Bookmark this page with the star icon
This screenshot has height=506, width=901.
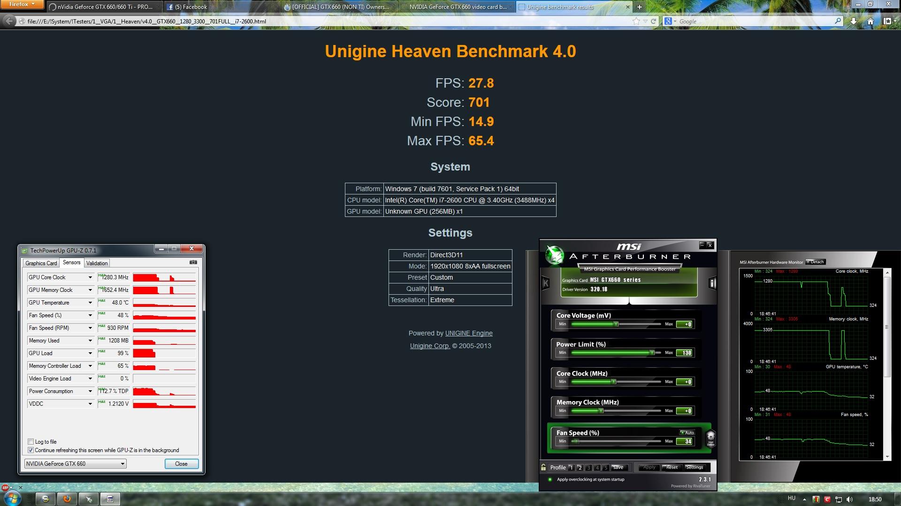(636, 21)
